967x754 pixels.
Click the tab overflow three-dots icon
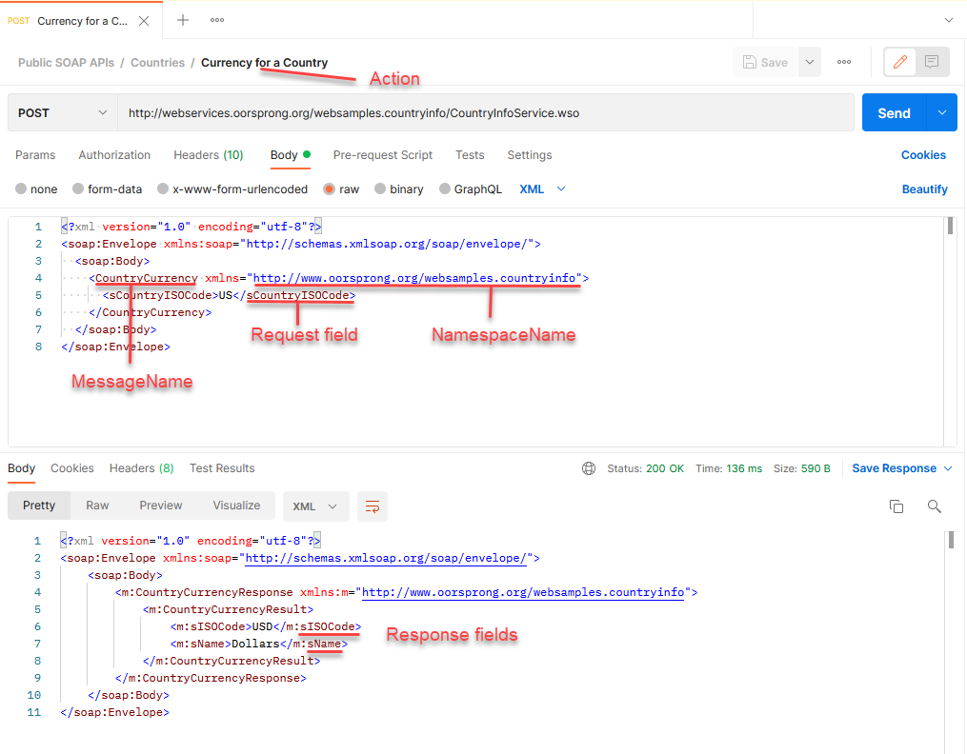[217, 20]
